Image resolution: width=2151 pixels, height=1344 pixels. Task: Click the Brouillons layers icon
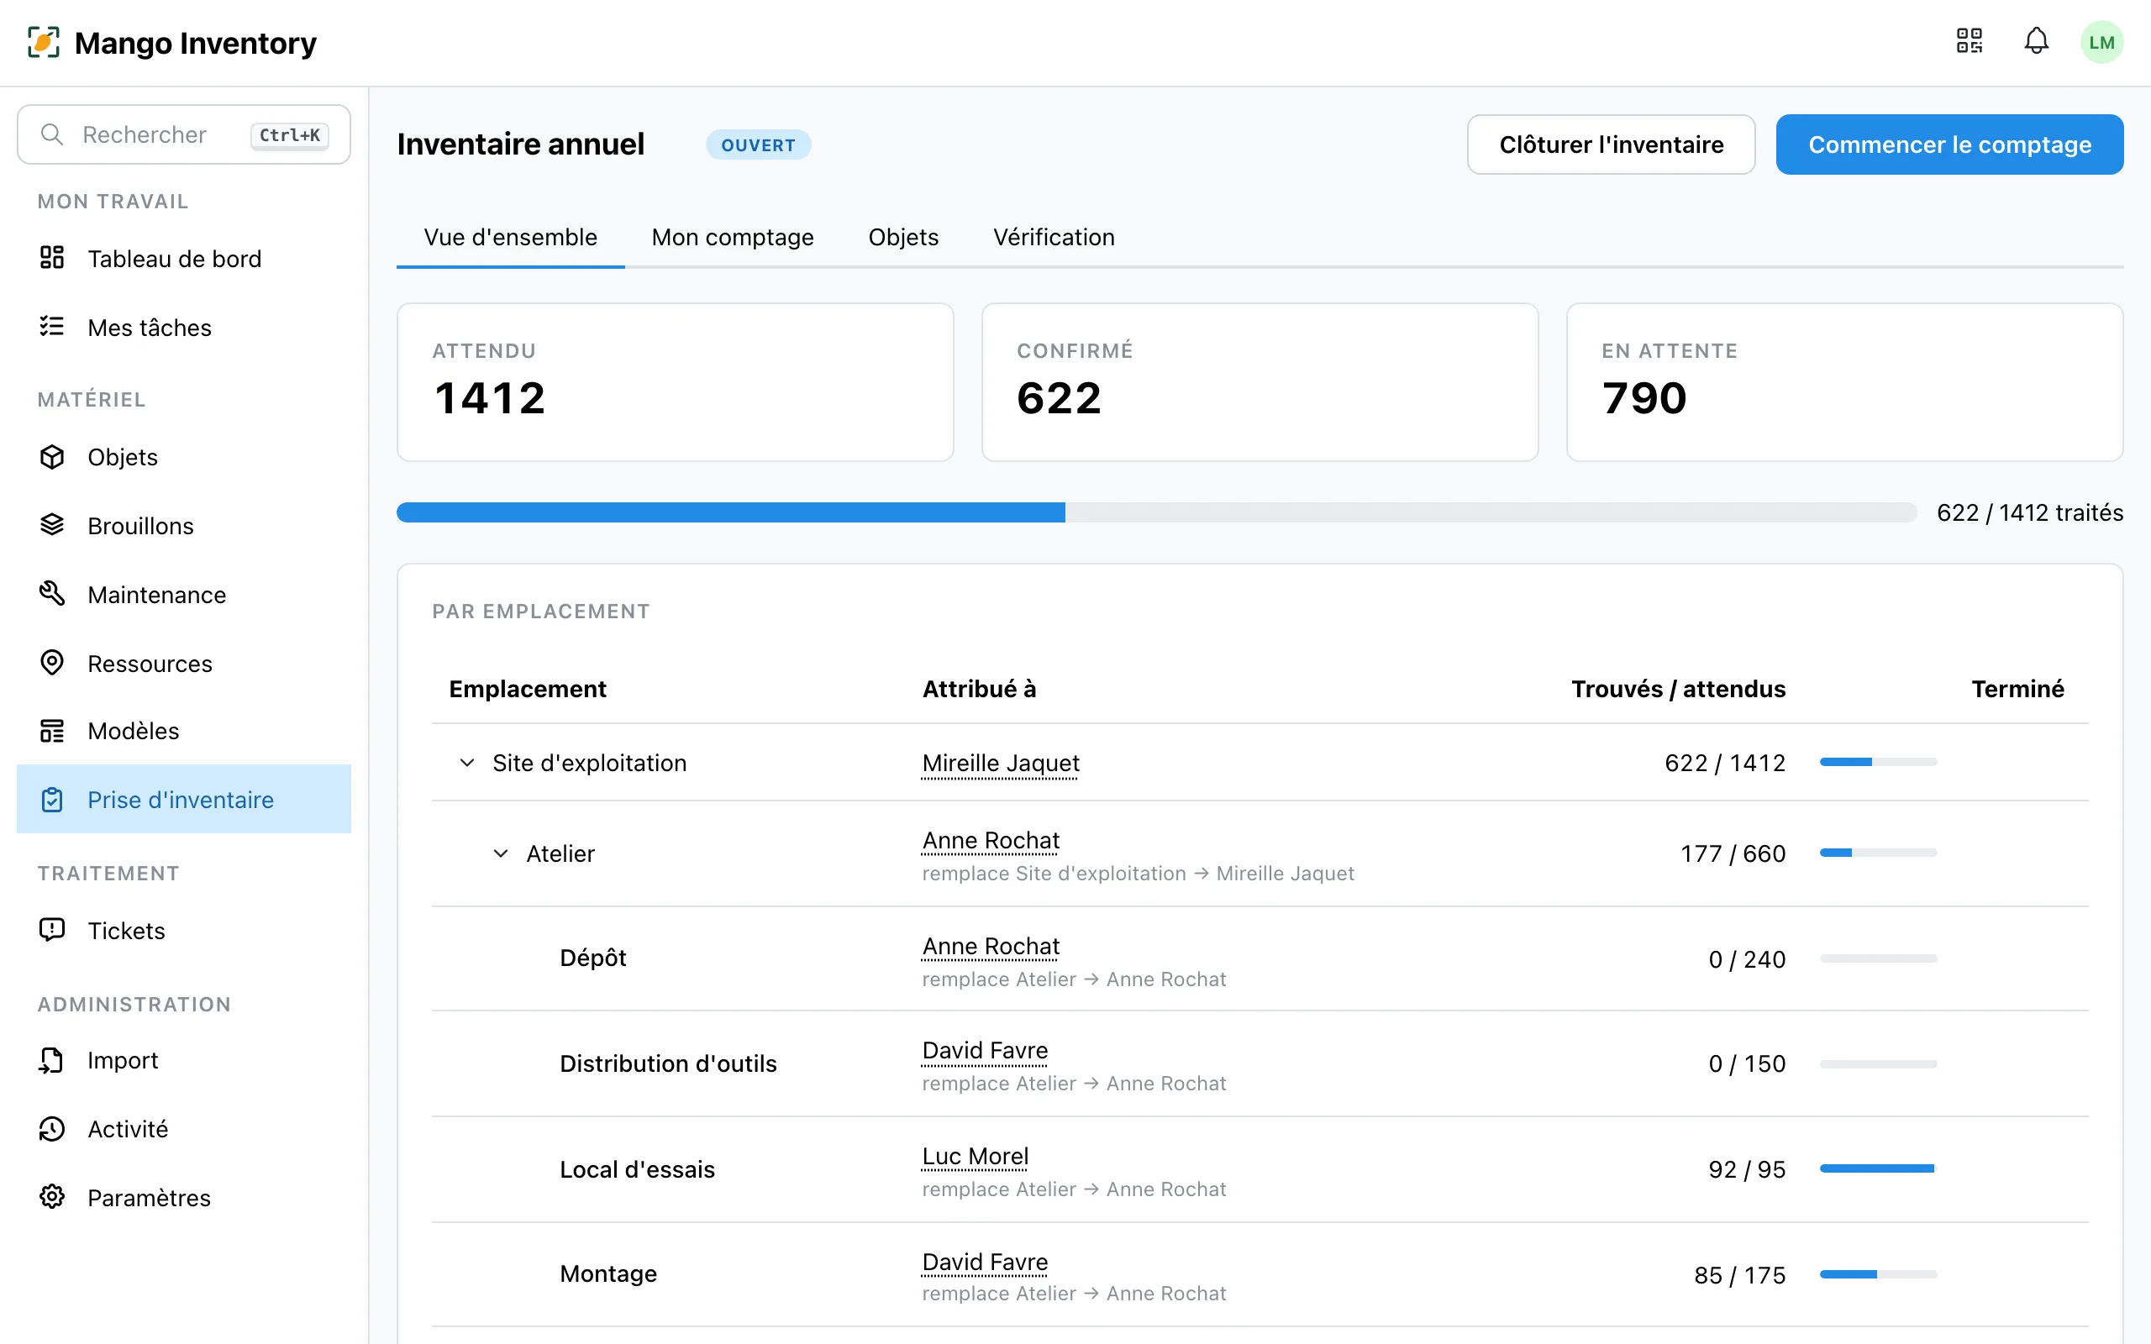click(x=51, y=524)
